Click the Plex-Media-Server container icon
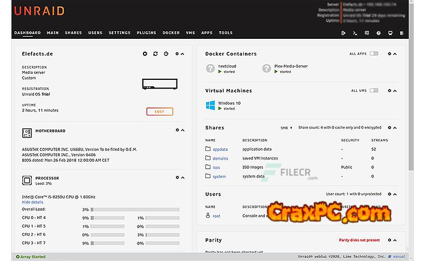The width and height of the screenshot is (424, 261). pyautogui.click(x=266, y=68)
